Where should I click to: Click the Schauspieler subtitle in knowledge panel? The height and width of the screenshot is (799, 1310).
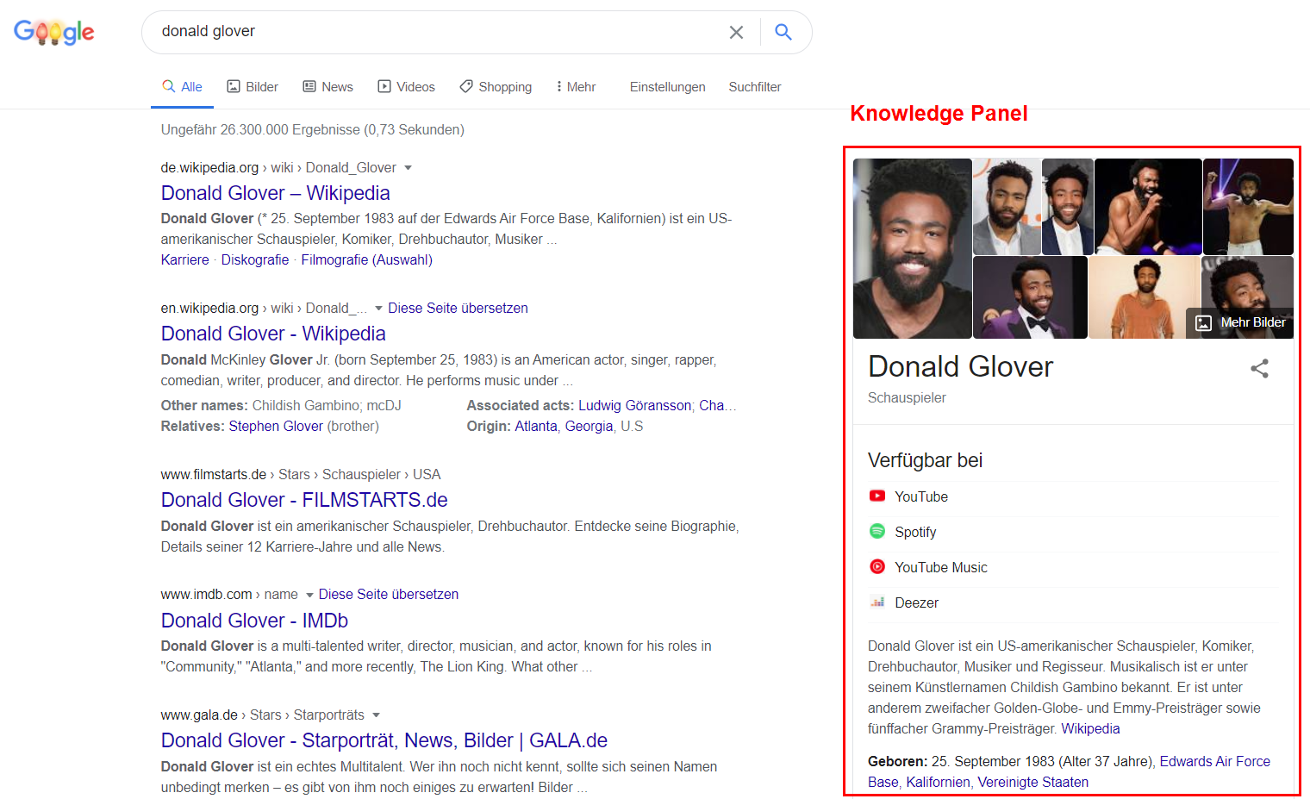tap(907, 397)
